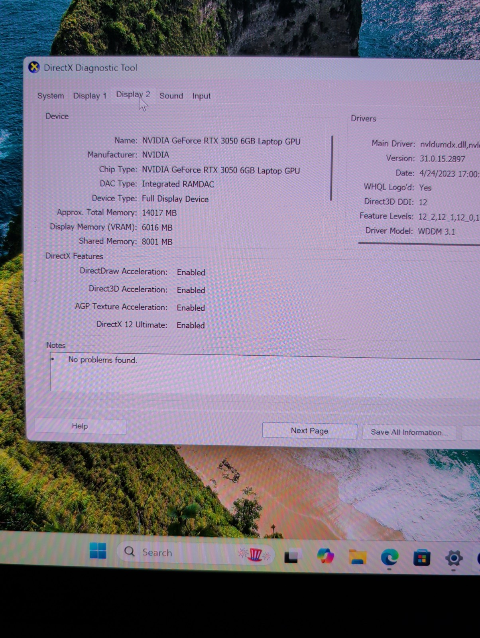Click the Device panel vertical scrollbar
The height and width of the screenshot is (638, 480).
(331, 168)
